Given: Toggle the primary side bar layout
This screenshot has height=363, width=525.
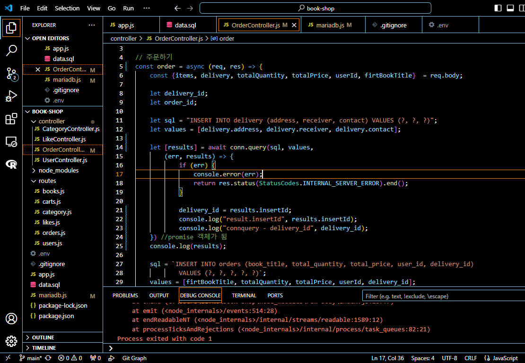Looking at the screenshot, I should [x=498, y=8].
